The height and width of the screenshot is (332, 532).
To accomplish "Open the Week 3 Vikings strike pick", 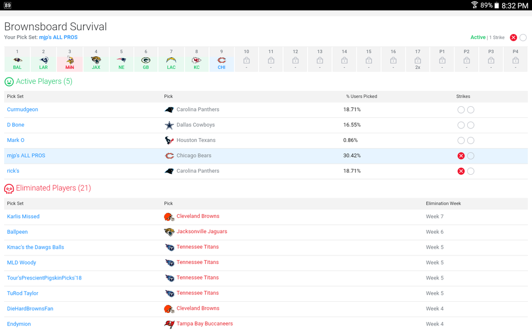I will click(70, 59).
